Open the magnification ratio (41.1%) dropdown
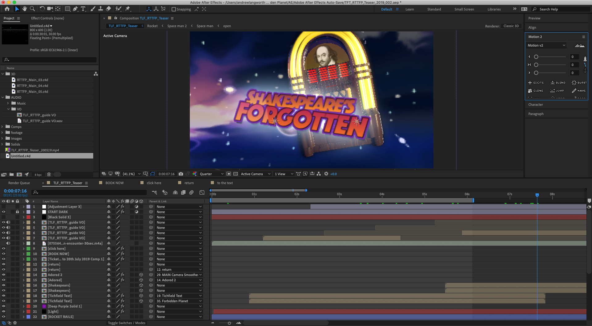 131,174
